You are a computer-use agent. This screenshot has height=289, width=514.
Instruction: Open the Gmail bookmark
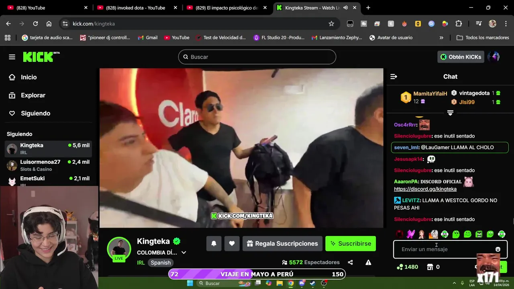coord(147,38)
